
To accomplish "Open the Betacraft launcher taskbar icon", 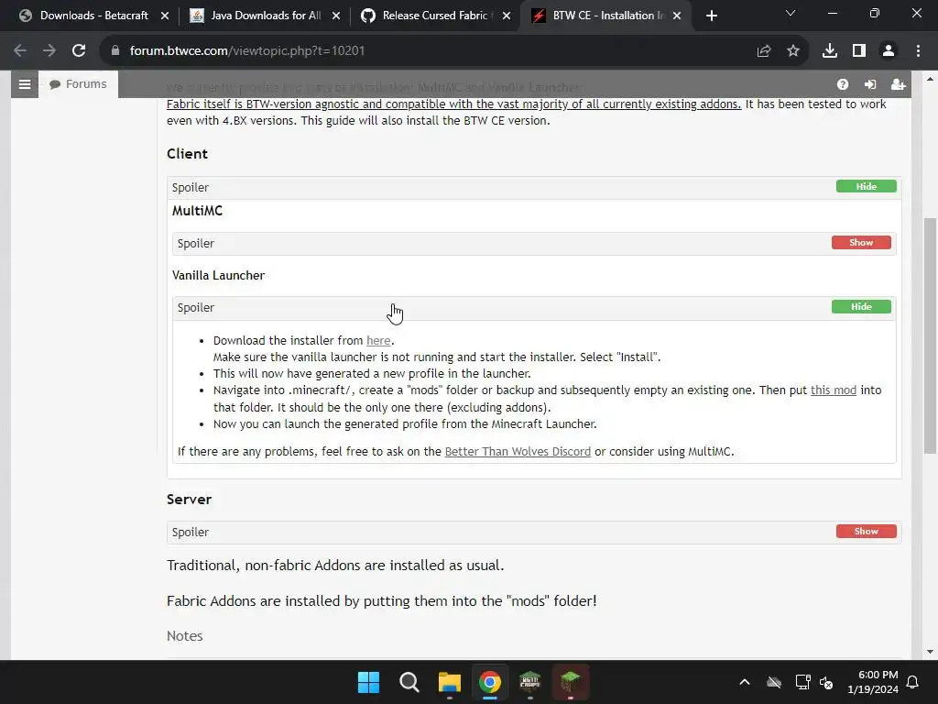I will coord(530,682).
